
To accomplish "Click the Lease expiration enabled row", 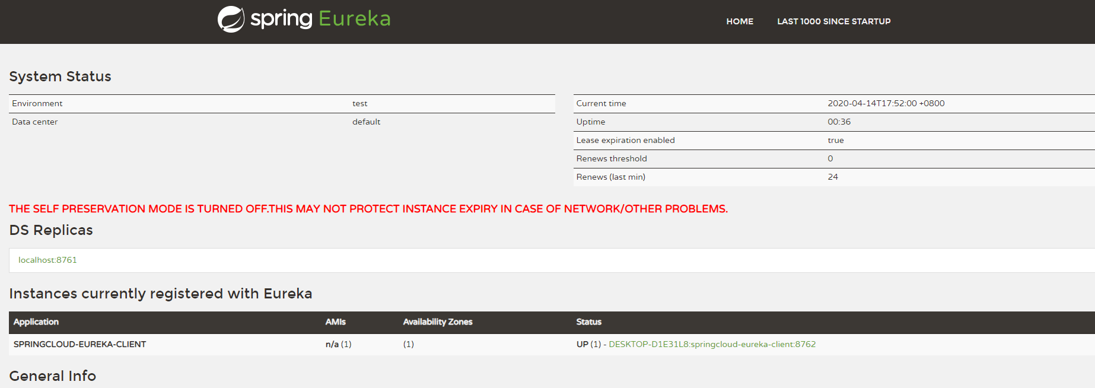I will [x=625, y=140].
